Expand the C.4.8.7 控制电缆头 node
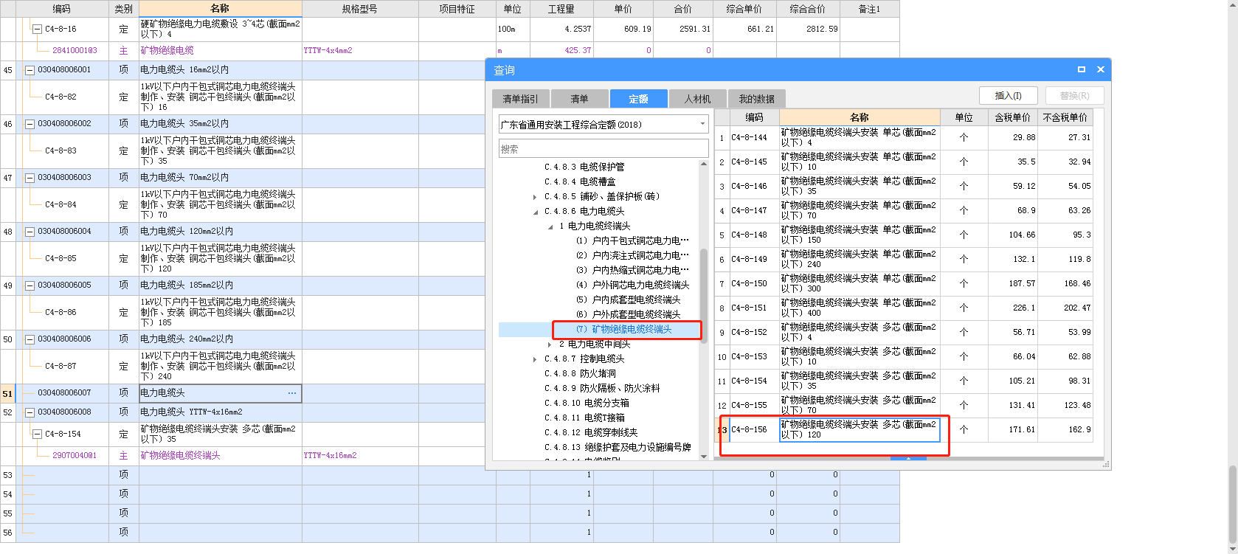The image size is (1238, 554). pyautogui.click(x=535, y=359)
